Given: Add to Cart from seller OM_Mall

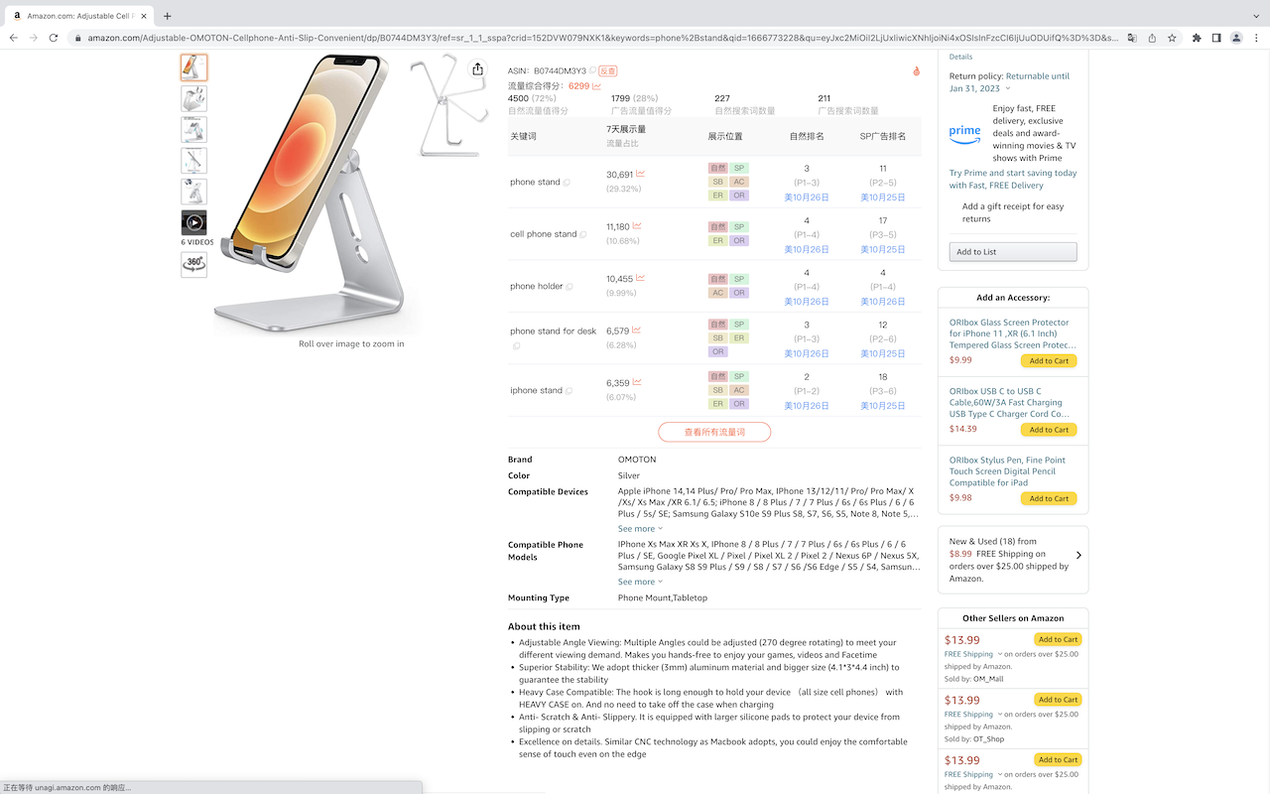Looking at the screenshot, I should [x=1058, y=640].
